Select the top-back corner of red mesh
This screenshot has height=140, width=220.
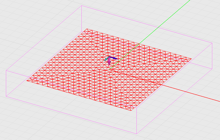86,29
